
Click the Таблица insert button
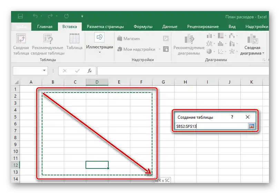(74, 42)
